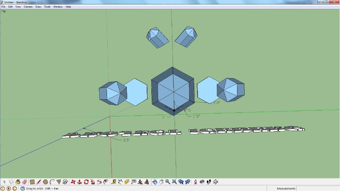
Task: Select the Position Camera tool
Action: coord(195,182)
